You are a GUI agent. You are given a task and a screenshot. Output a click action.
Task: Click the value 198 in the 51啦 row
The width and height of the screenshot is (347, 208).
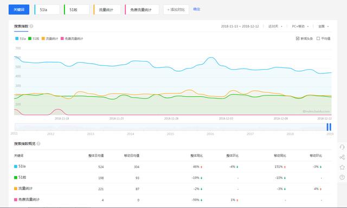click(101, 178)
